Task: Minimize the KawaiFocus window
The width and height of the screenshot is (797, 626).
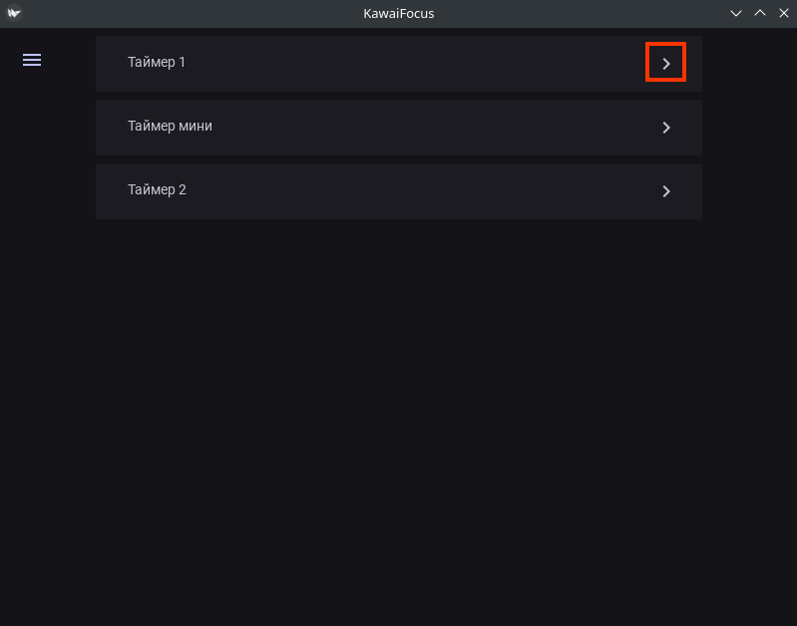Action: pos(736,13)
